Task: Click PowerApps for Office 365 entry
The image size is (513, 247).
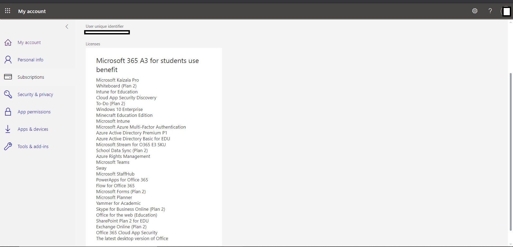Action: (122, 180)
